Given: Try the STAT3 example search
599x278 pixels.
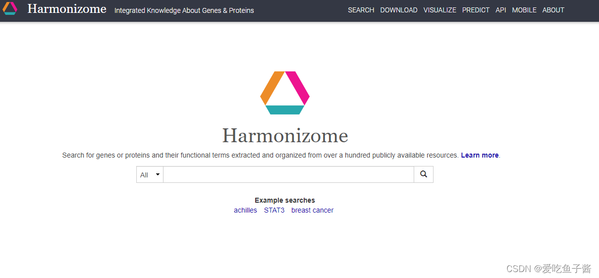Looking at the screenshot, I should (x=274, y=210).
